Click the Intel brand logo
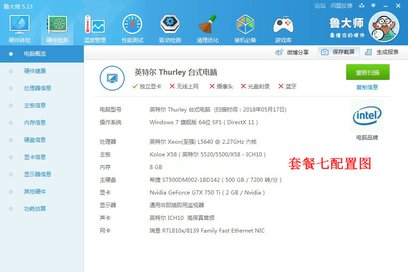408x272 pixels. click(367, 116)
